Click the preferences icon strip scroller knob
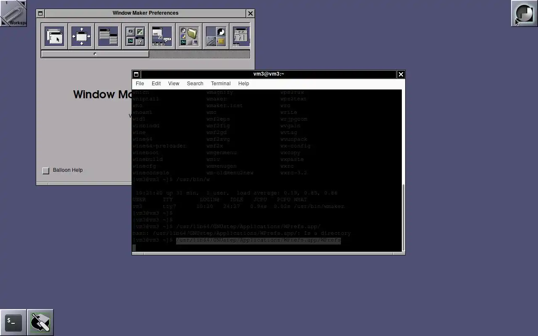Image resolution: width=538 pixels, height=336 pixels. [x=95, y=54]
